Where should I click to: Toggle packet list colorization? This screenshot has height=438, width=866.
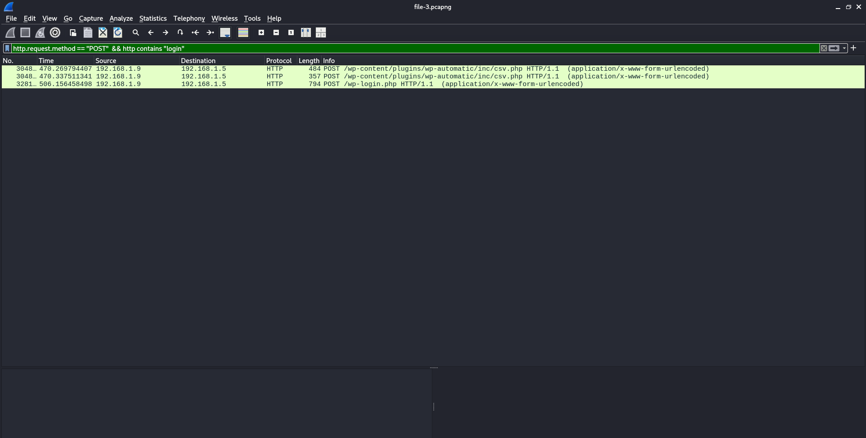point(243,32)
